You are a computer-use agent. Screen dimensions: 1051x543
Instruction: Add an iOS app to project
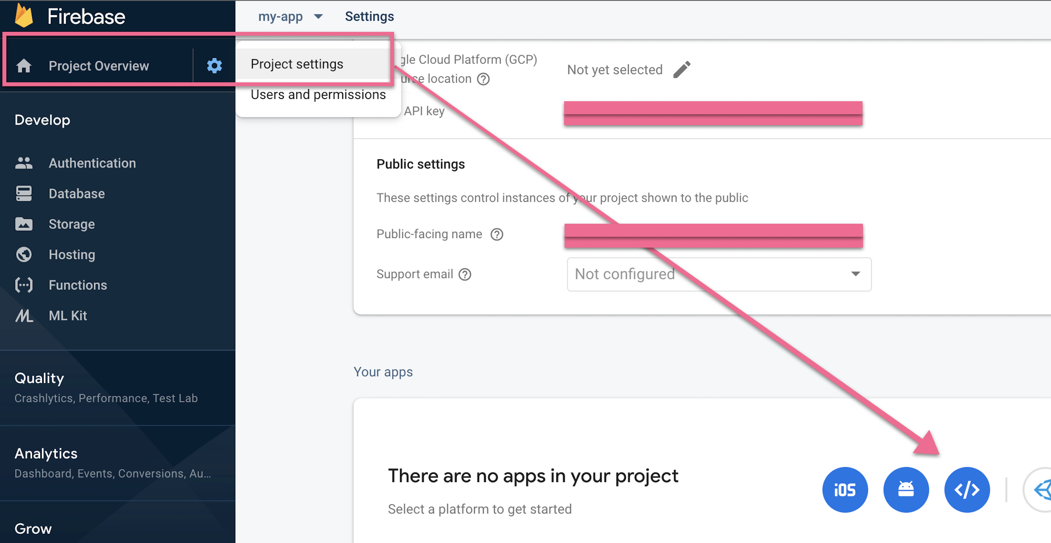(845, 490)
